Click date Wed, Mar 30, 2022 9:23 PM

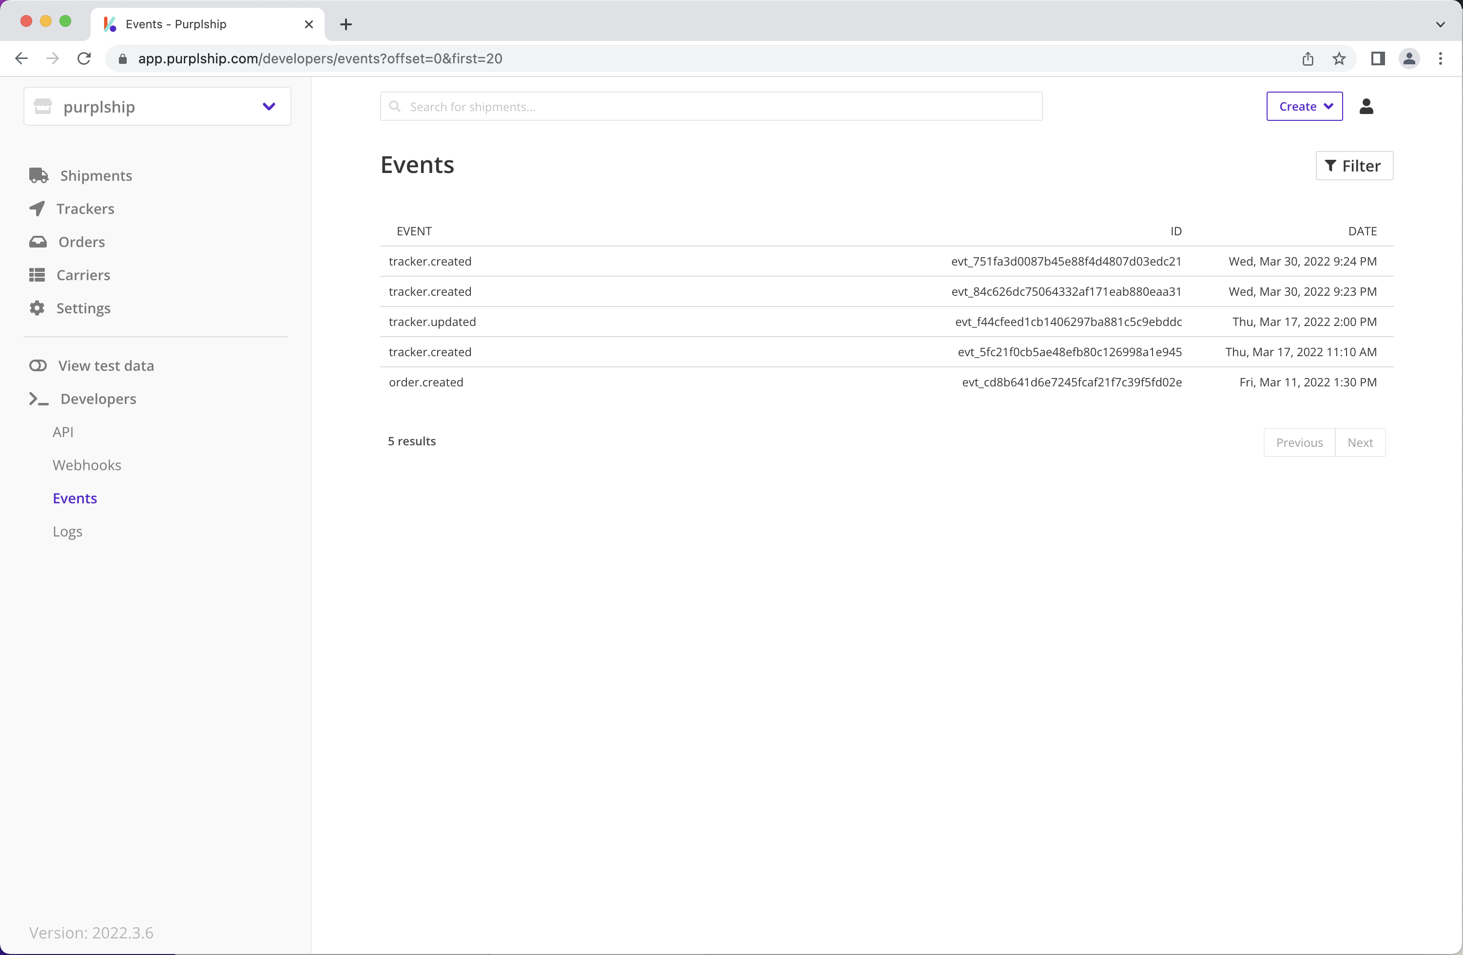(x=1303, y=291)
